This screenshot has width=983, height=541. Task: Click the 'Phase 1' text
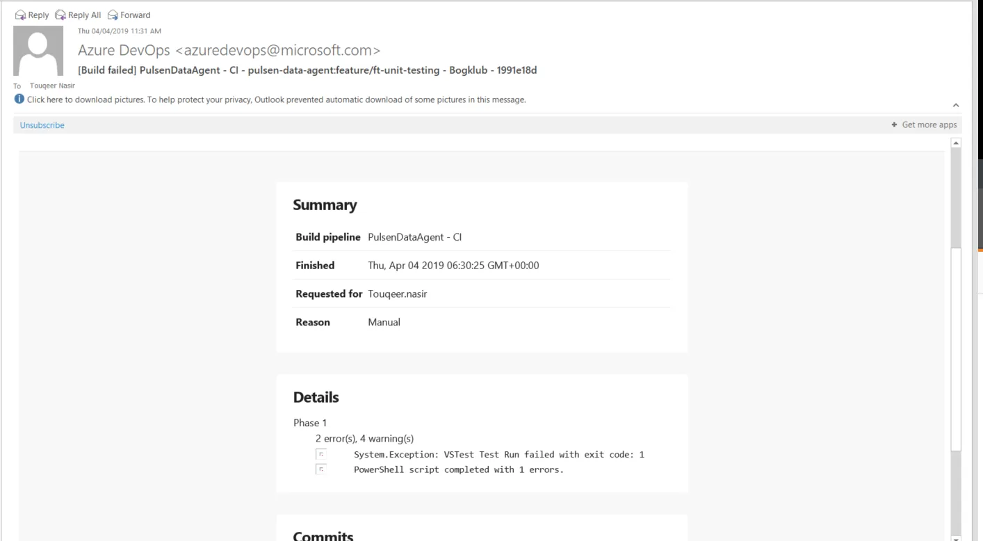click(x=310, y=423)
